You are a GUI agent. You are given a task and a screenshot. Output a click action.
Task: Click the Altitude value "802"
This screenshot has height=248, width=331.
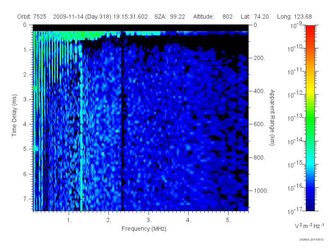227,17
